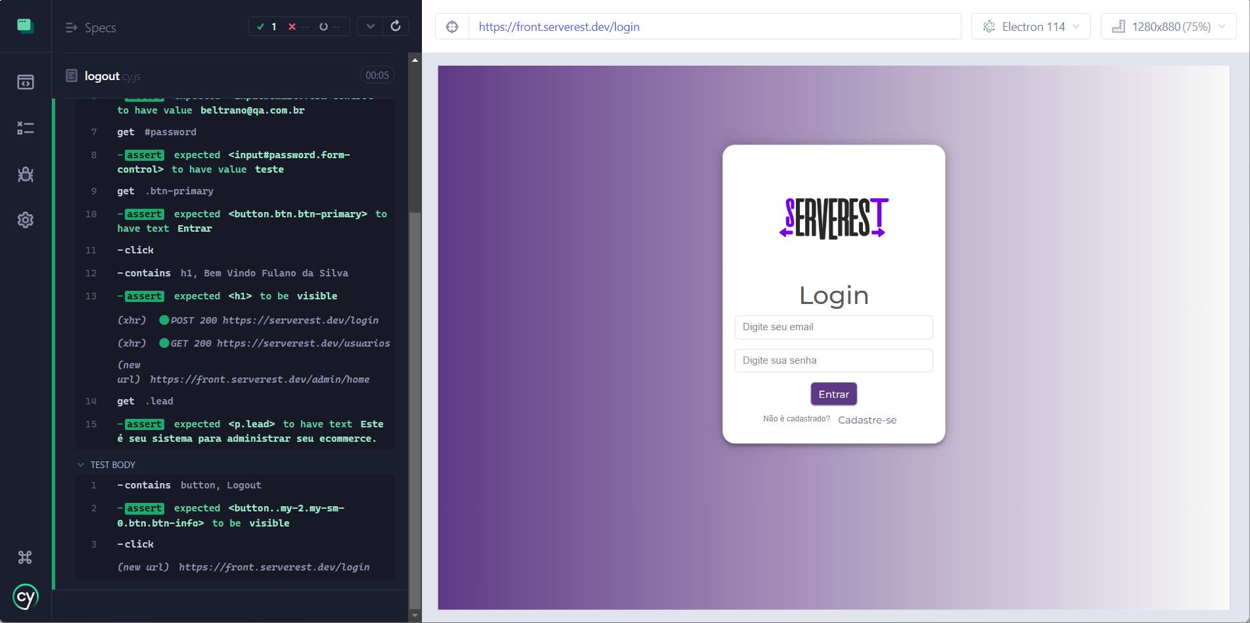Open the Runs list icon in sidebar
1250x623 pixels.
(x=25, y=128)
